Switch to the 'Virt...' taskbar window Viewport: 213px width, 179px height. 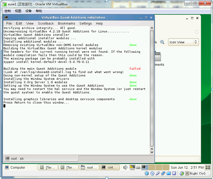coord(109,168)
